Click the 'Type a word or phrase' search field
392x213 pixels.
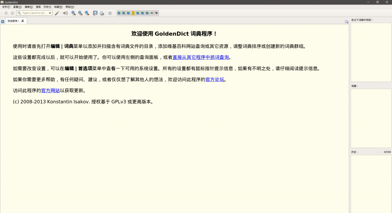[x=34, y=13]
